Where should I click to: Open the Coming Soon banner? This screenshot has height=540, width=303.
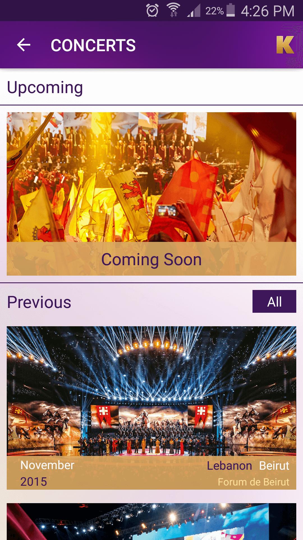pos(151,259)
